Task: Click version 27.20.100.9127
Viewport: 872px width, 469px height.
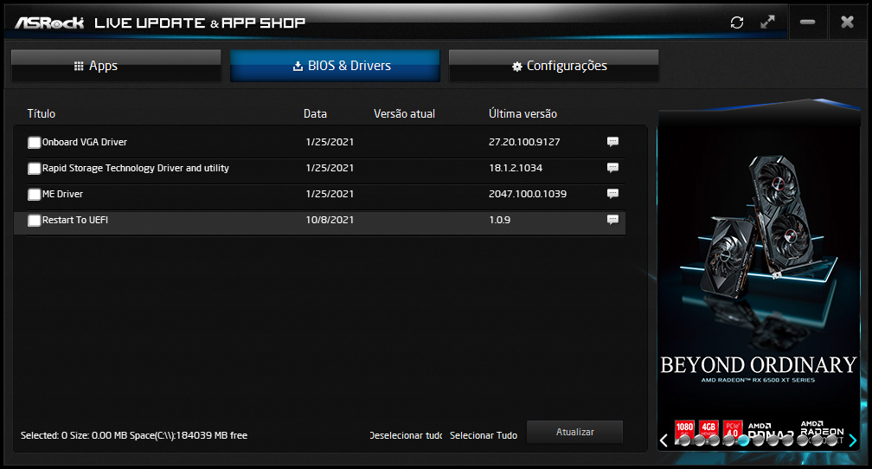Action: 524,142
